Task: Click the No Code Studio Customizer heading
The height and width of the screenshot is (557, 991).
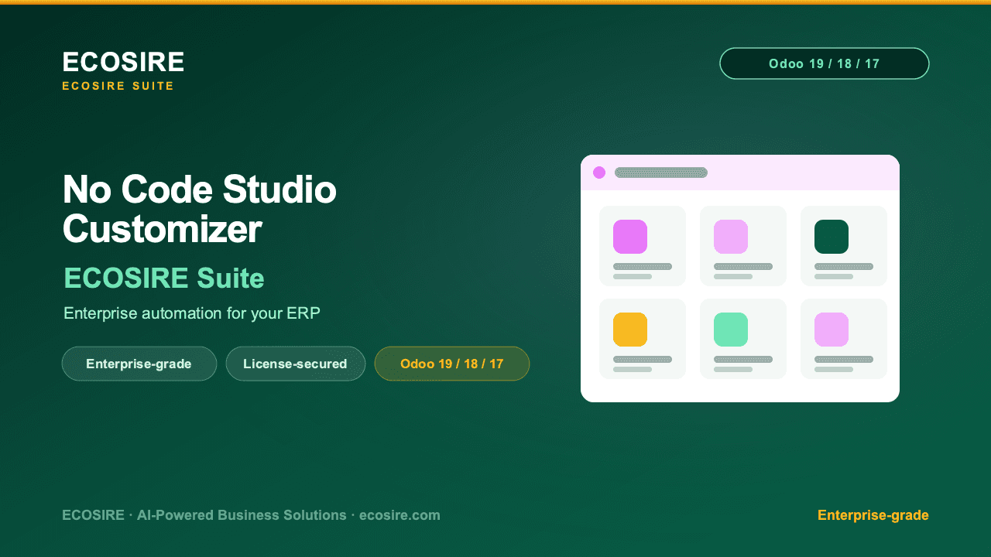Action: point(200,209)
